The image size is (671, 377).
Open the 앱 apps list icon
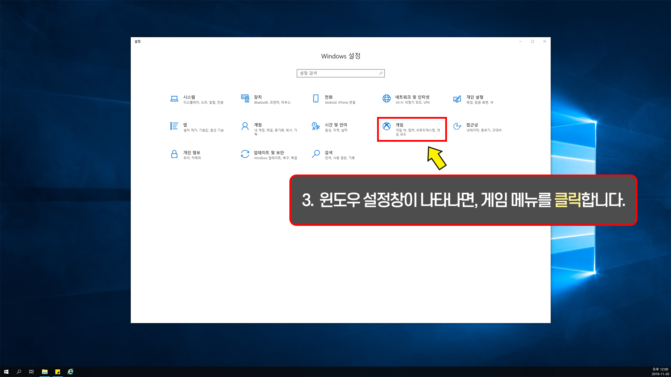[x=174, y=126]
